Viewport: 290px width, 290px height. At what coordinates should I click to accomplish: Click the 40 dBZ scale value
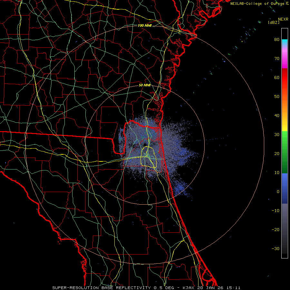277,116
